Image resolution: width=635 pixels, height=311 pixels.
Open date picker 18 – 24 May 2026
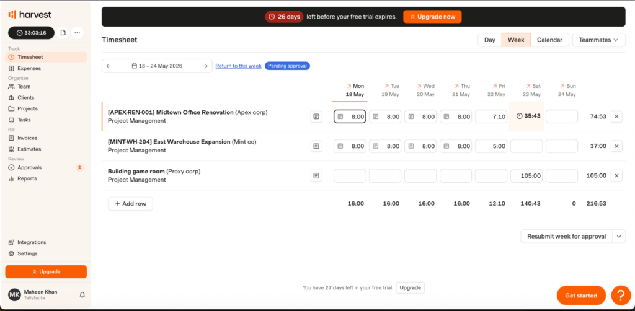(157, 66)
